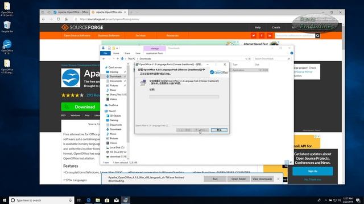The height and width of the screenshot is (204, 364).
Task: Click Explorer's back navigation arrow
Action: click(104, 59)
